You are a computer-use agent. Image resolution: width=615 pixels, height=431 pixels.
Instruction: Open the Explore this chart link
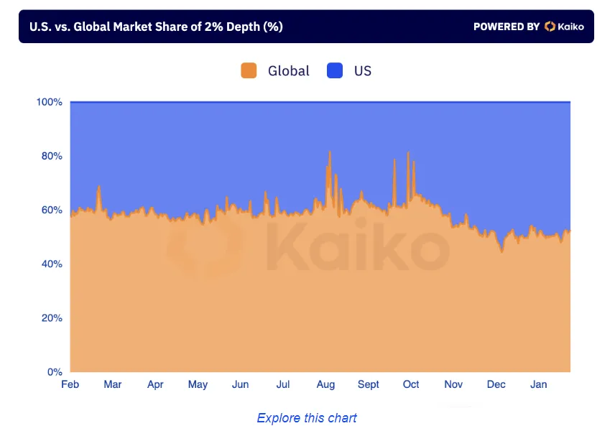(307, 418)
